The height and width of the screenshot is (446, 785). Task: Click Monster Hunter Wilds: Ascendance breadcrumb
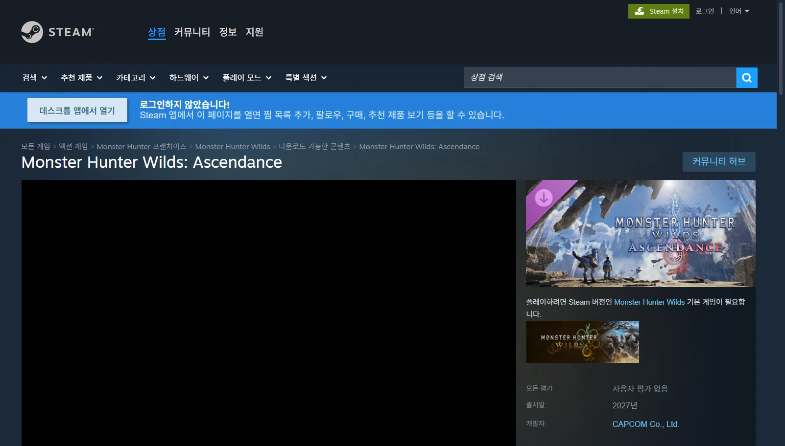[x=419, y=147]
